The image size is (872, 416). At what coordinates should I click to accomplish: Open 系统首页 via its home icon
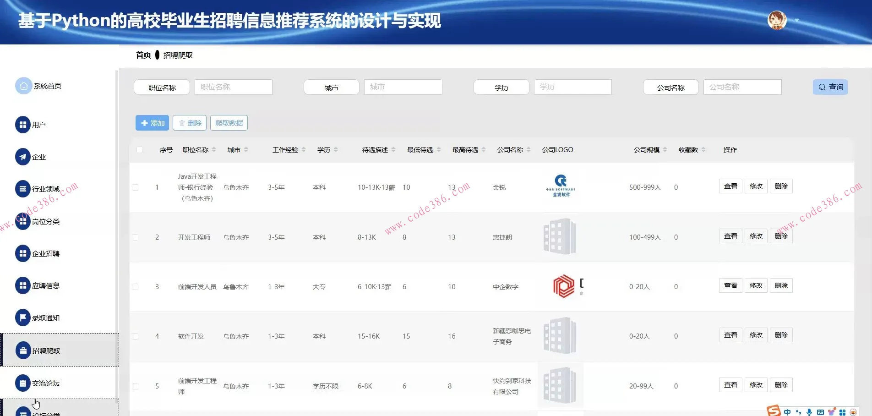tap(23, 86)
